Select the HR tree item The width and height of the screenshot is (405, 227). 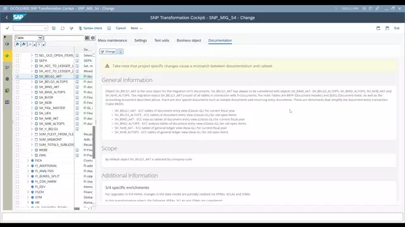pos(37,202)
